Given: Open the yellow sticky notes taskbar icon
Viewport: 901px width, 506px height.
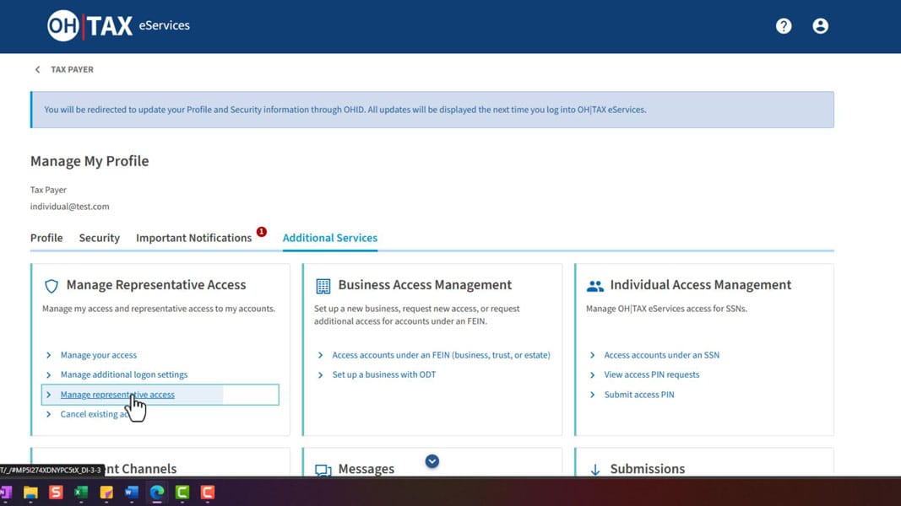Looking at the screenshot, I should tap(106, 493).
